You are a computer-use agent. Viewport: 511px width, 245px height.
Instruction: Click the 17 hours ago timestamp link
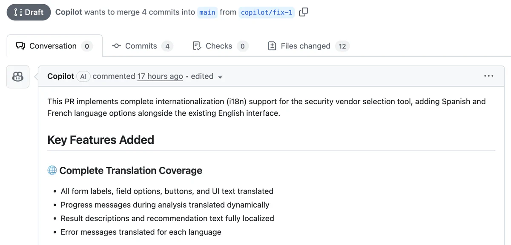click(160, 76)
